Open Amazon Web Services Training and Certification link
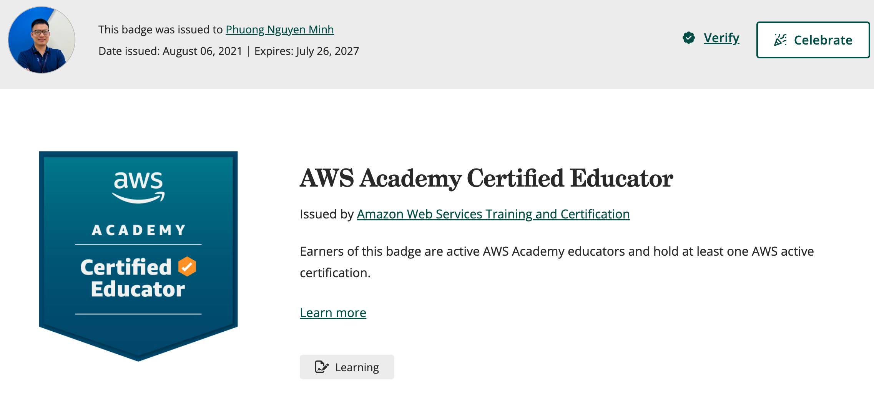The image size is (874, 410). click(x=493, y=214)
